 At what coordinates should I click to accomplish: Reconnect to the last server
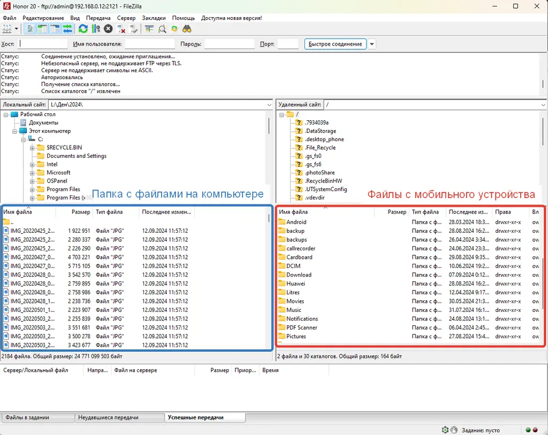133,29
